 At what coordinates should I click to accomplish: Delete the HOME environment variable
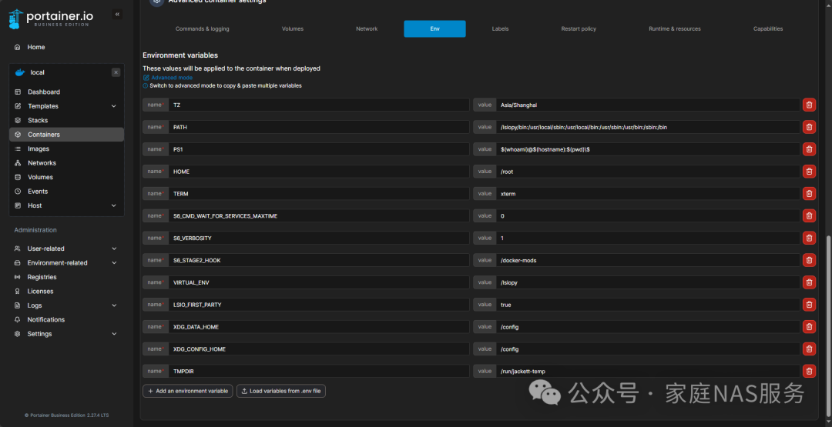[x=809, y=172]
